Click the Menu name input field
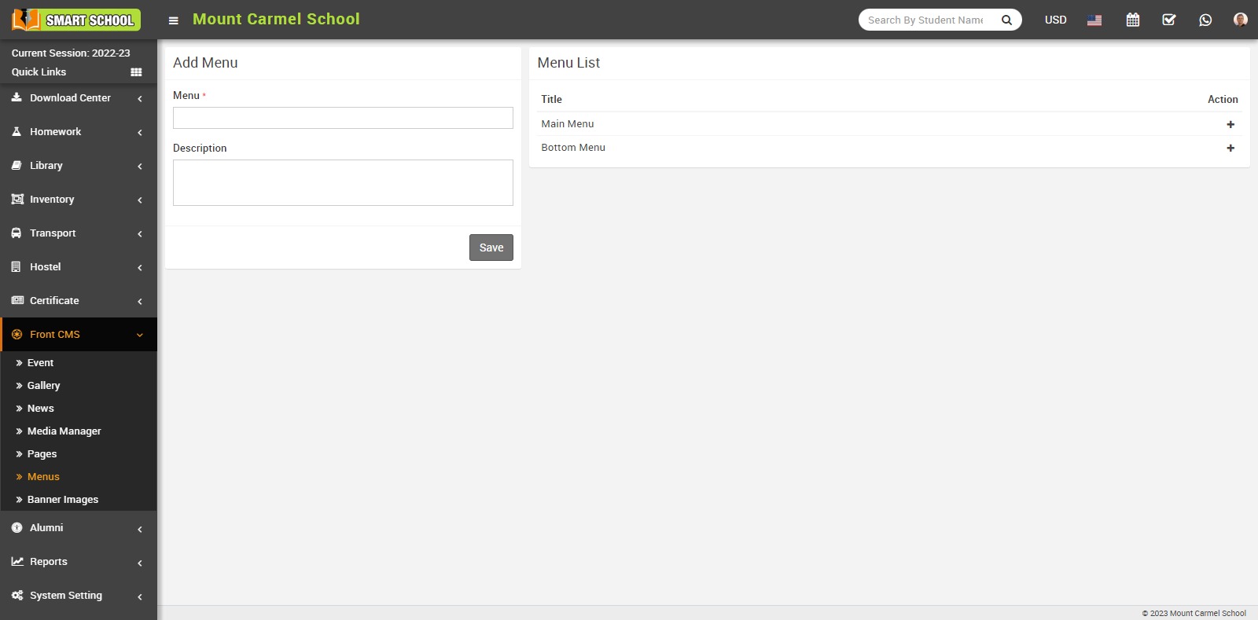Viewport: 1258px width, 620px height. click(343, 118)
